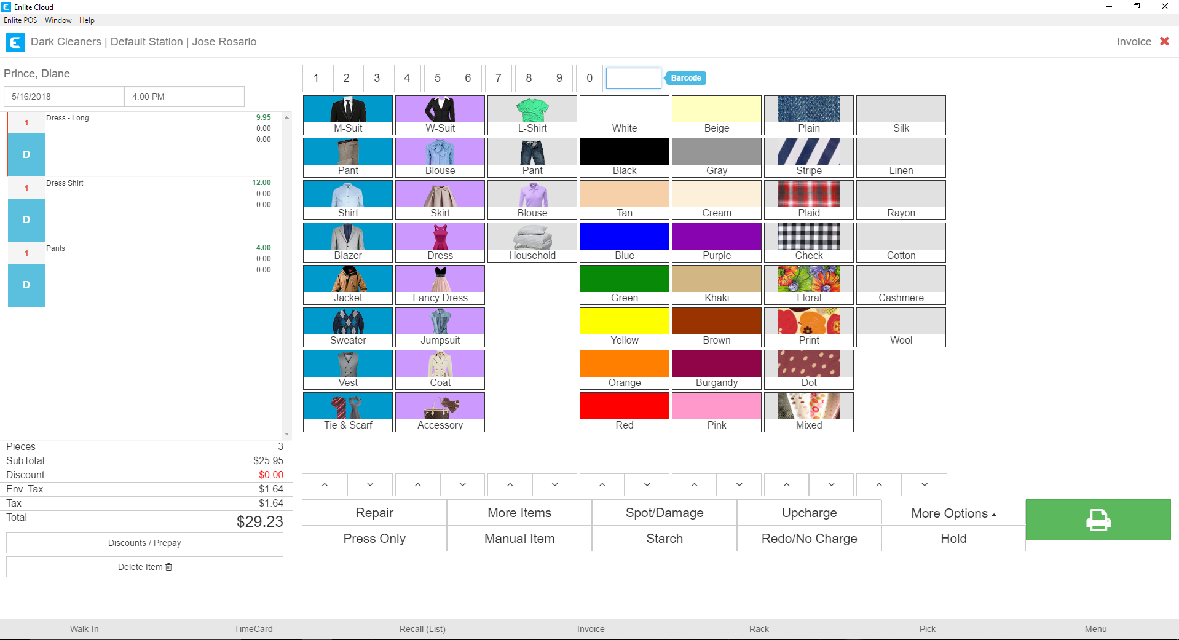The height and width of the screenshot is (640, 1179).
Task: Choose the L-Shirt laundry item
Action: point(532,115)
